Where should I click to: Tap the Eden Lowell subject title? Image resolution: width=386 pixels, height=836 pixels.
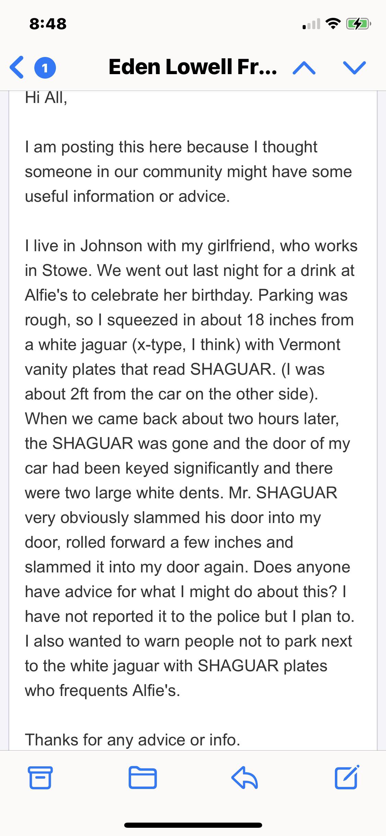tap(192, 67)
